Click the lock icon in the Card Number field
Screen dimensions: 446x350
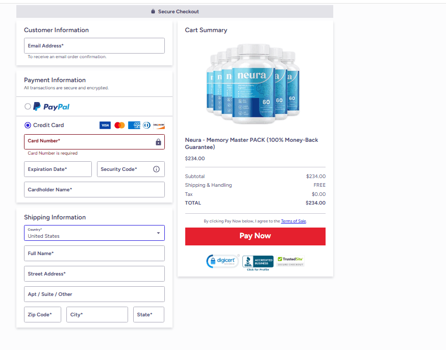click(x=158, y=142)
